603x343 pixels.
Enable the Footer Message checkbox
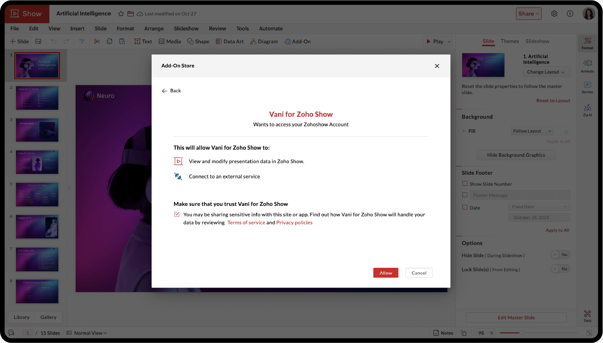coord(465,195)
